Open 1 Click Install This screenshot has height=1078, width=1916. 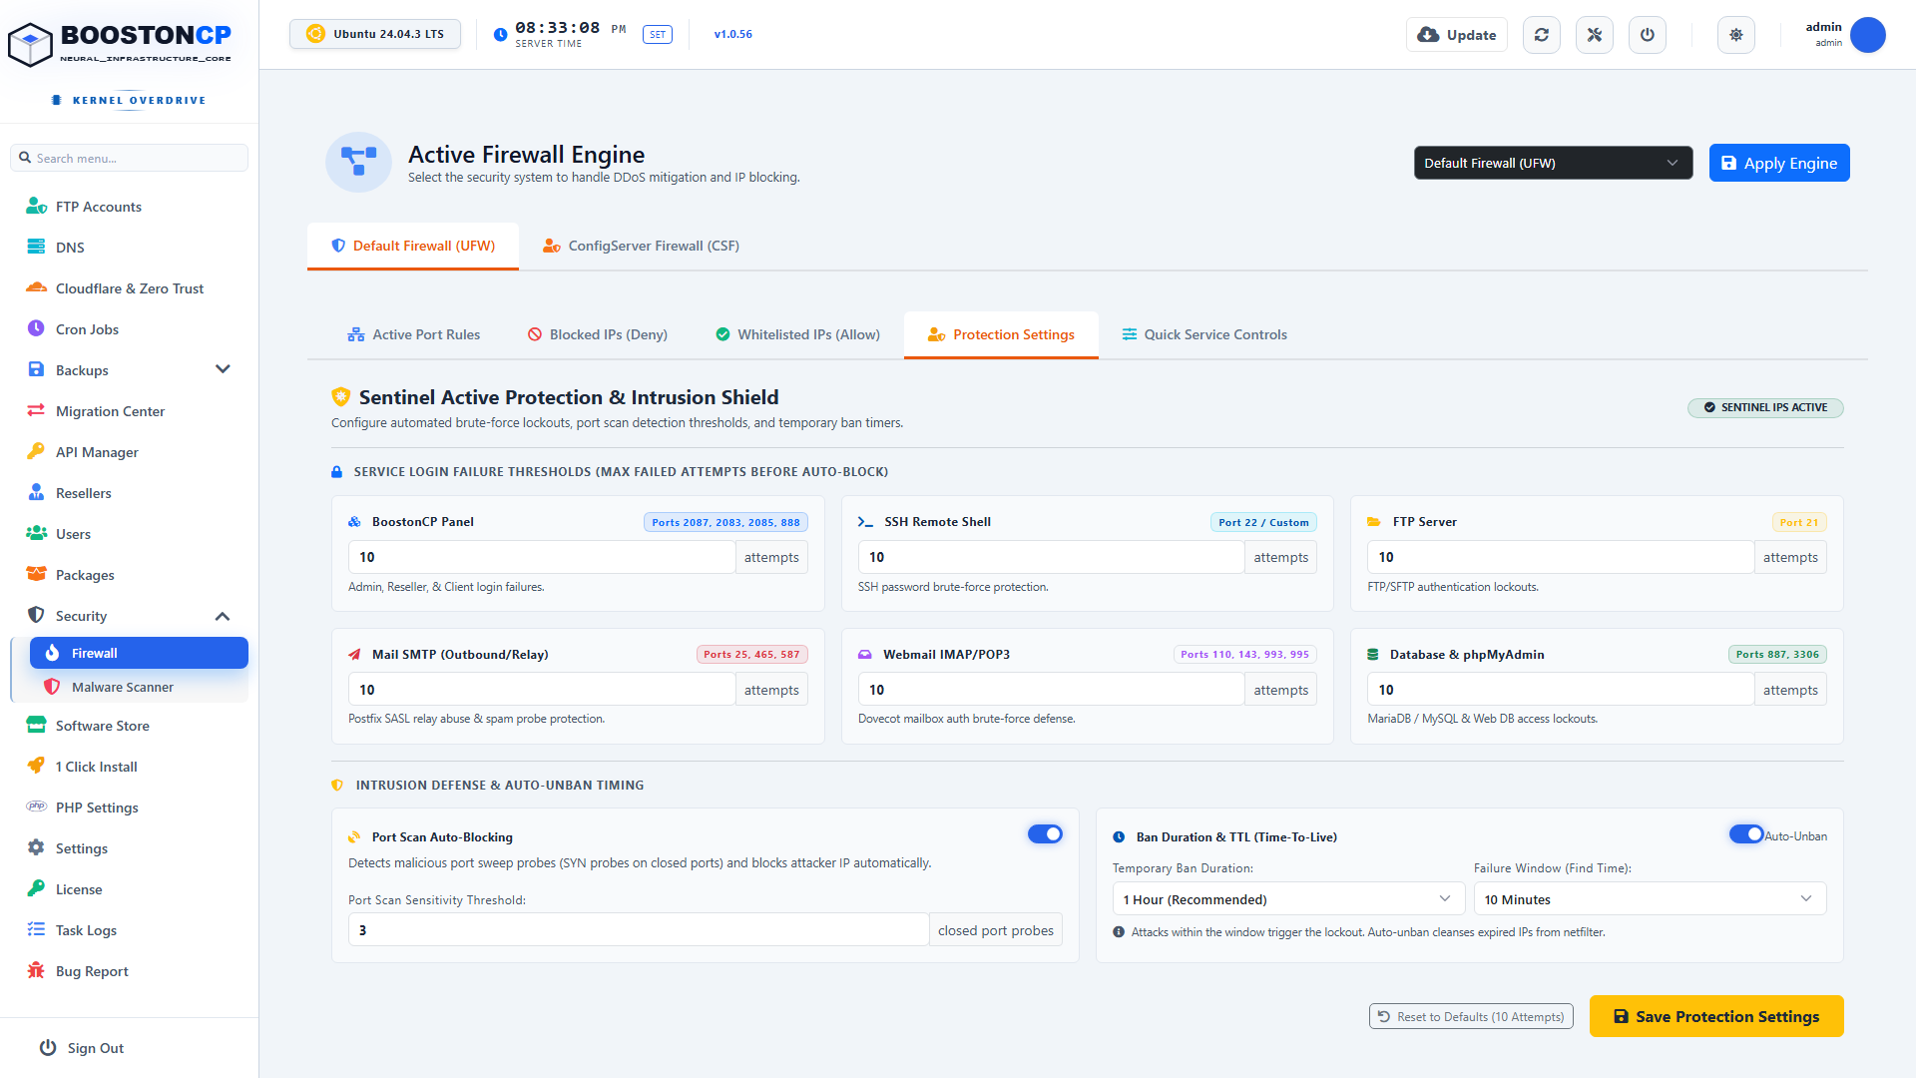129,767
